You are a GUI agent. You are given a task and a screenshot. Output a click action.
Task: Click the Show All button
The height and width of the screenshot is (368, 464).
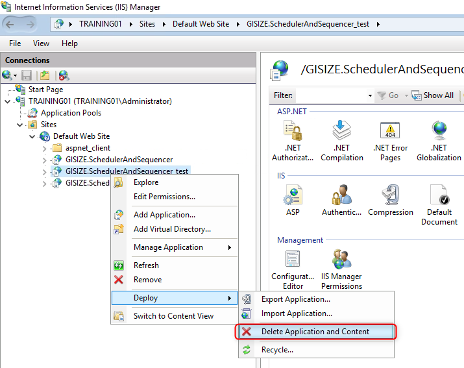[433, 95]
